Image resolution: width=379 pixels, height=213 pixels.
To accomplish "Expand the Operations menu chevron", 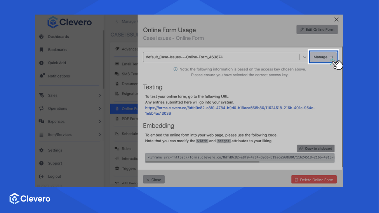I will [100, 108].
